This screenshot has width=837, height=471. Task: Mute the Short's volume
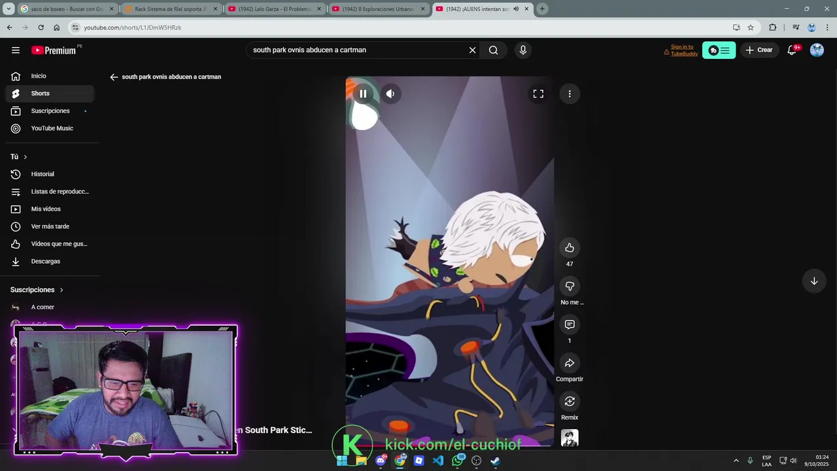[x=390, y=94]
